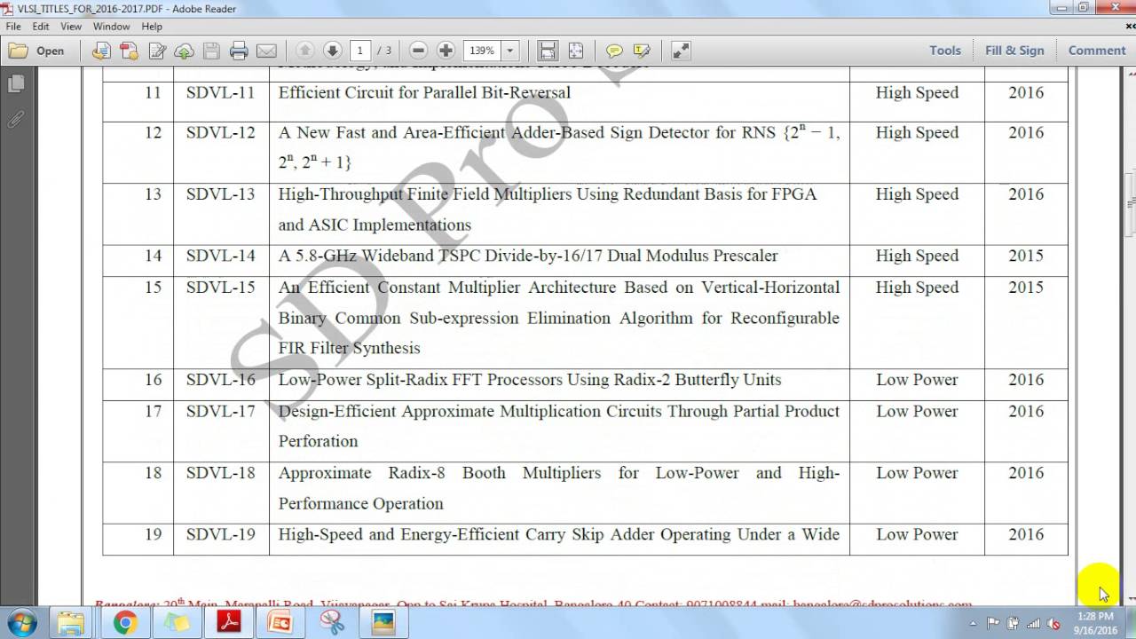
Task: Open the Help menu
Action: click(x=152, y=27)
